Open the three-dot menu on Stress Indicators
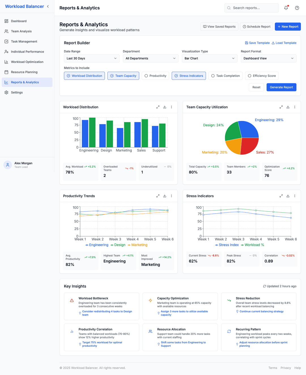The image size is (306, 375). pos(295,196)
